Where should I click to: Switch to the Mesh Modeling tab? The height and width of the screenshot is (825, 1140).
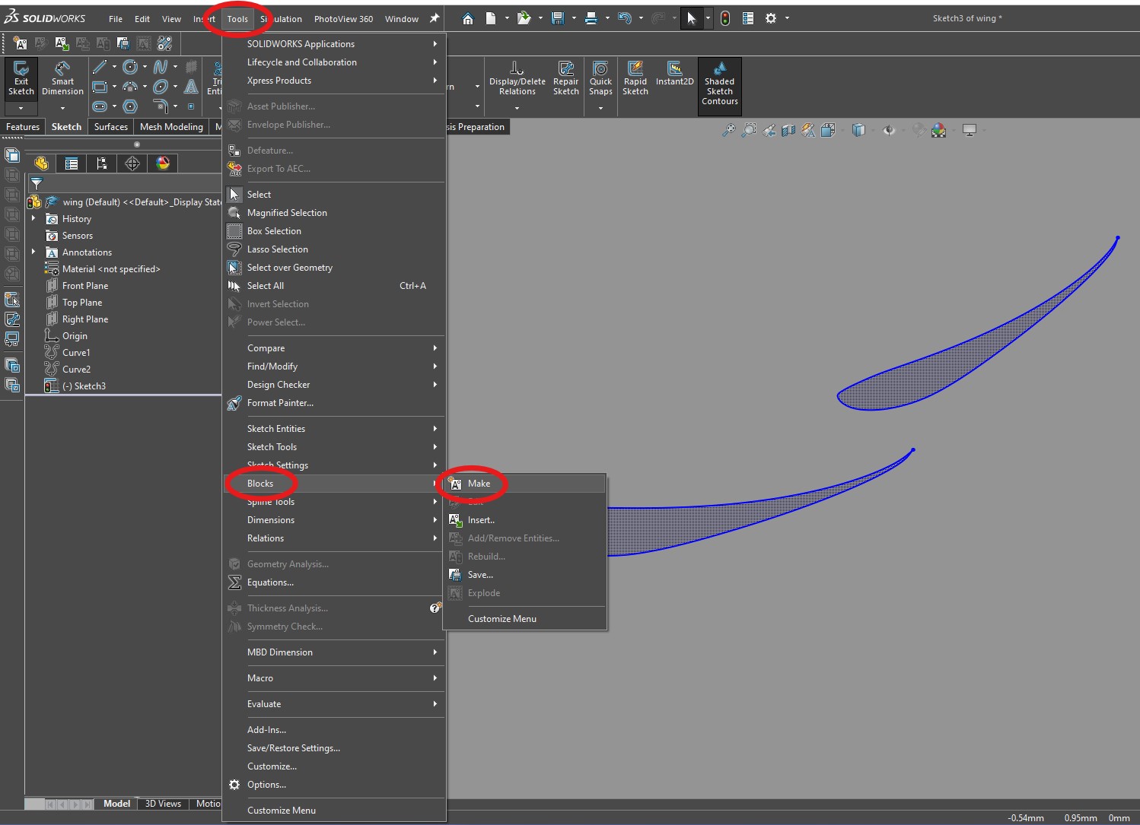pos(171,127)
